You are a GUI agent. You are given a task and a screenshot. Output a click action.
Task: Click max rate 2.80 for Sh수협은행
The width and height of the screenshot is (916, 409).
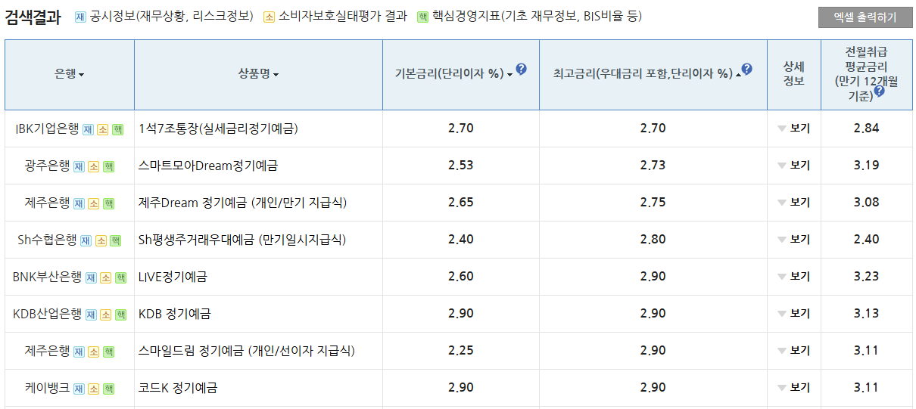653,240
